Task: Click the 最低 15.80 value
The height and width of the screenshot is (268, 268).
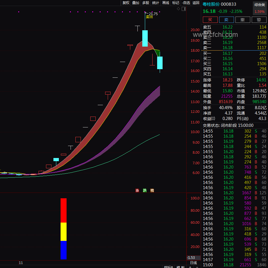Action: [227, 91]
